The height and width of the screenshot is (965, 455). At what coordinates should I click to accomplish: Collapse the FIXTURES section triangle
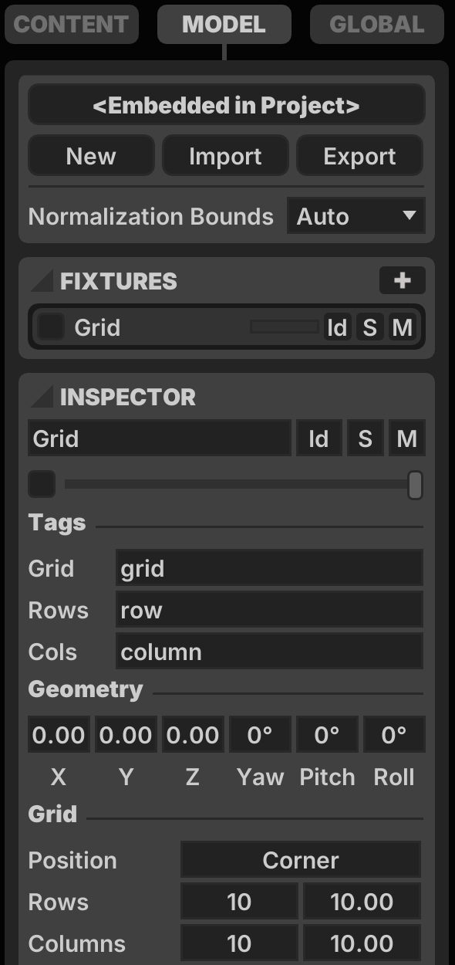tap(42, 281)
